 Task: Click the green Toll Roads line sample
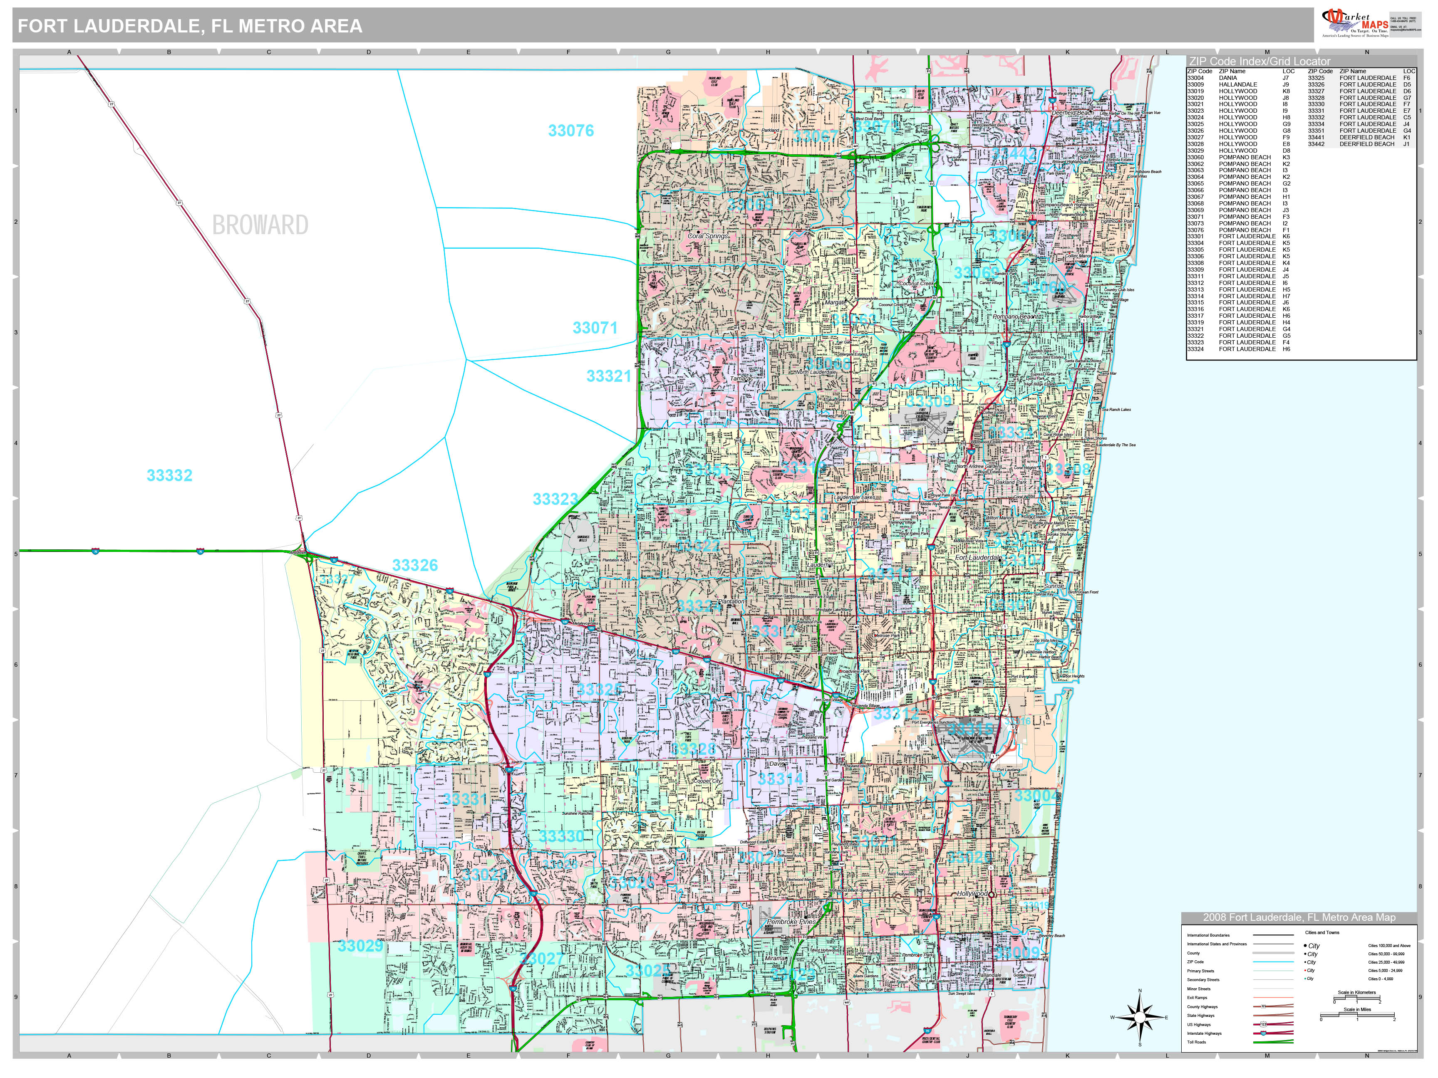point(1274,1042)
